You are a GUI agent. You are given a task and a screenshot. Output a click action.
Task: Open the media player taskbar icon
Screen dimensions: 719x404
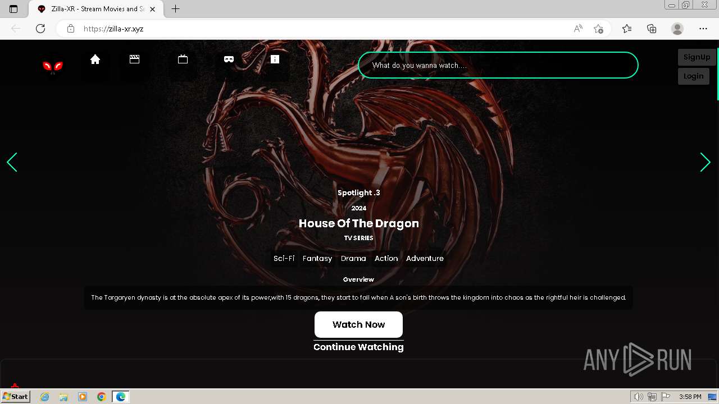[x=83, y=397]
